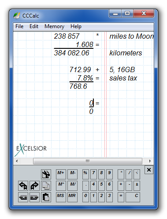Click the 'kilometers' note
This screenshot has height=219, width=167.
(126, 53)
